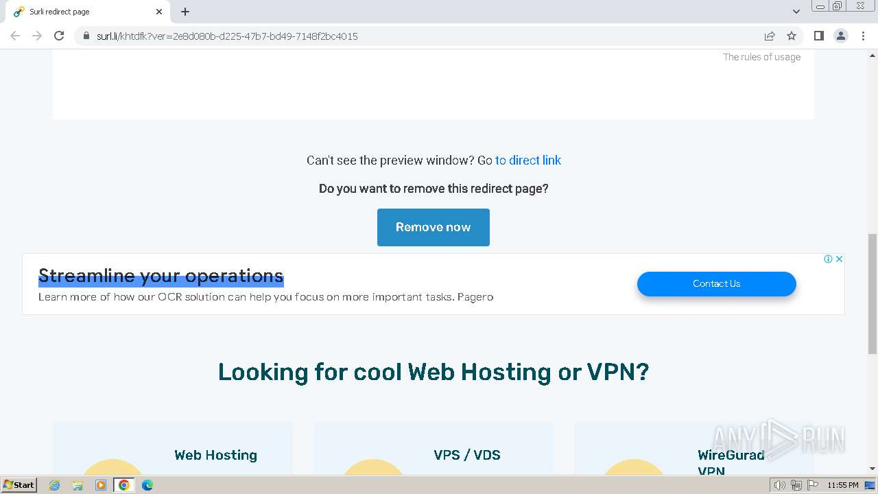
Task: Open the Chrome profile avatar
Action: click(x=841, y=36)
